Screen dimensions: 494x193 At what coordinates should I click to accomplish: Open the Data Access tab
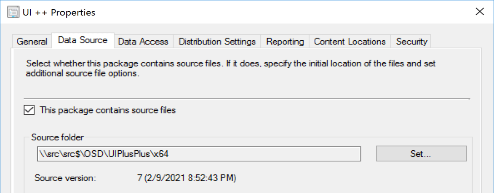tap(143, 42)
